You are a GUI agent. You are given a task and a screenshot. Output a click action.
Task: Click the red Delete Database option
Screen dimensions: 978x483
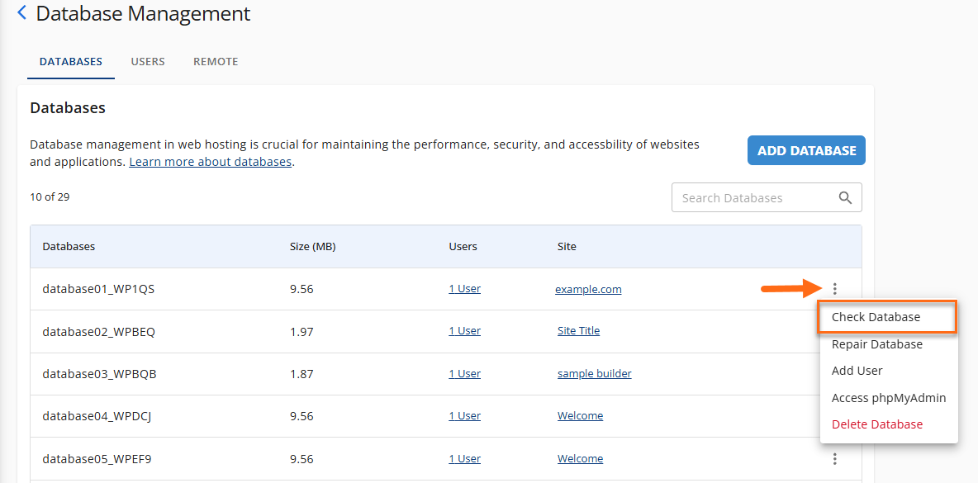point(876,424)
